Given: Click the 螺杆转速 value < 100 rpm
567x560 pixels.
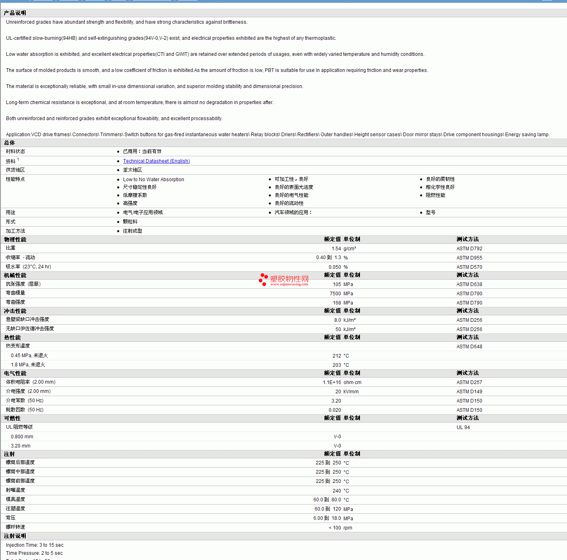Looking at the screenshot, I should [x=340, y=528].
